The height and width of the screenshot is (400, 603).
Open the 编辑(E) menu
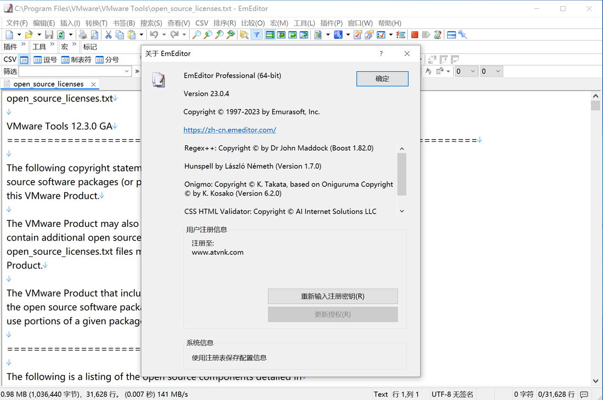[44, 23]
